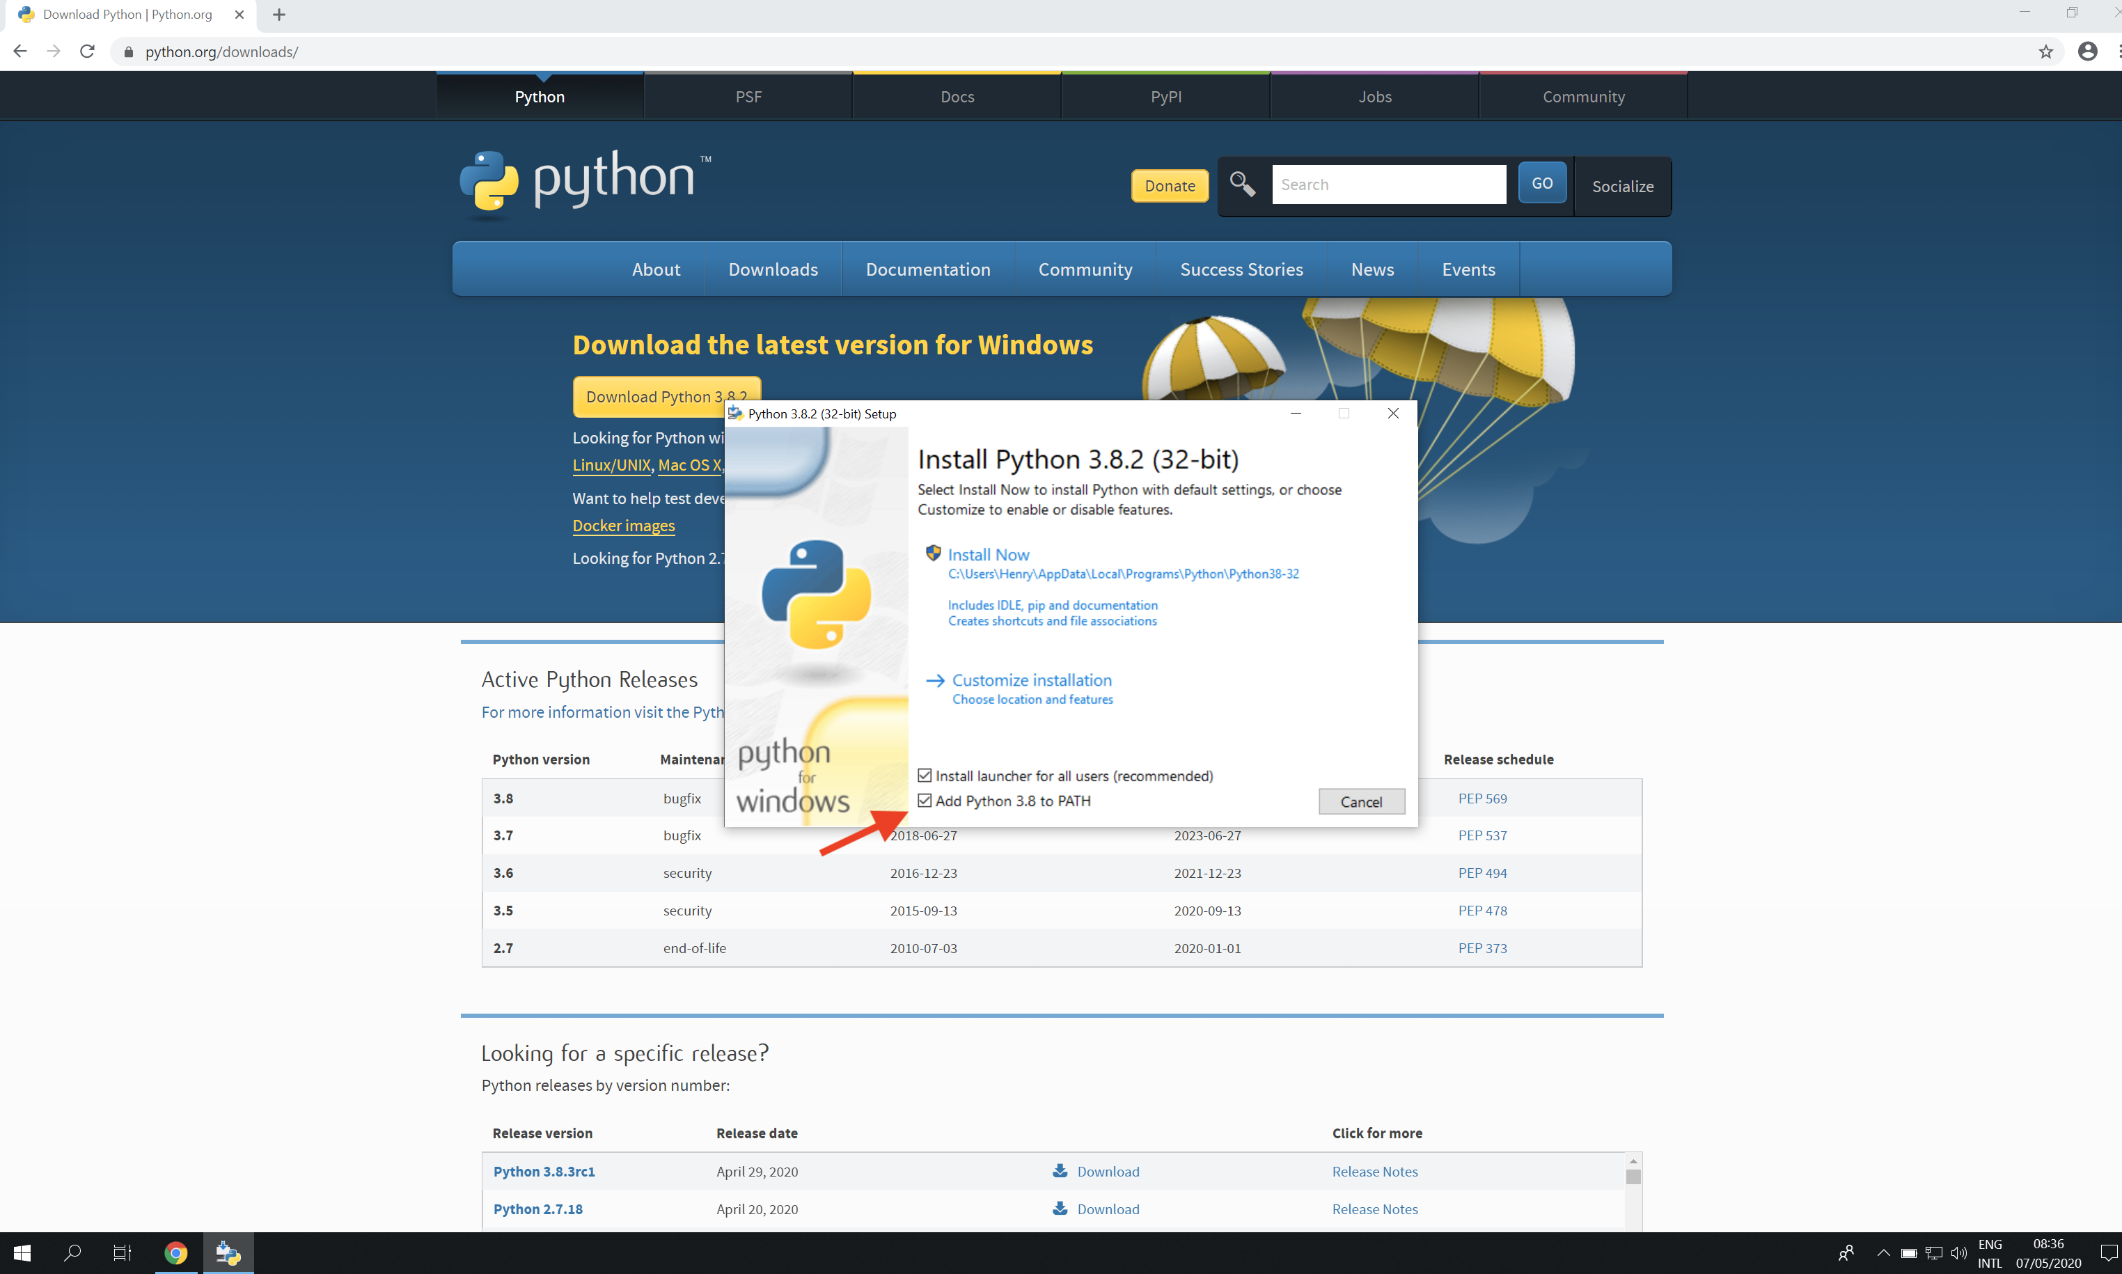Click the GO search button

tap(1541, 183)
